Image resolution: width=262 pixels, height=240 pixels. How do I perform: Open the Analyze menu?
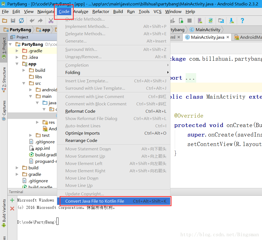81,12
